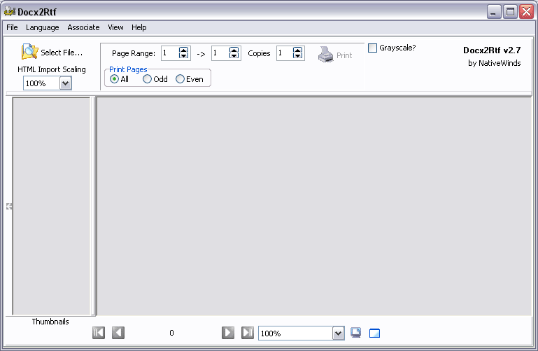The height and width of the screenshot is (351, 538).
Task: Click the Docx2Rtf title bar app icon
Action: [x=9, y=11]
